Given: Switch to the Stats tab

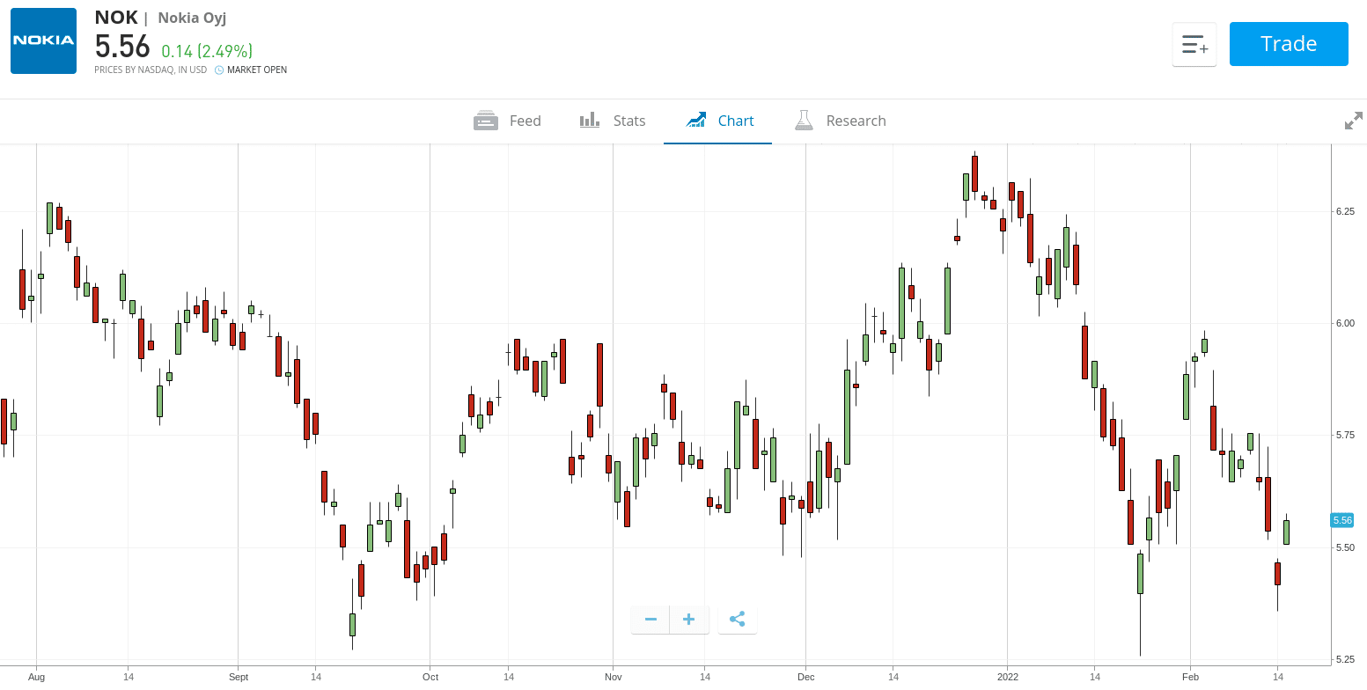Looking at the screenshot, I should pyautogui.click(x=613, y=121).
